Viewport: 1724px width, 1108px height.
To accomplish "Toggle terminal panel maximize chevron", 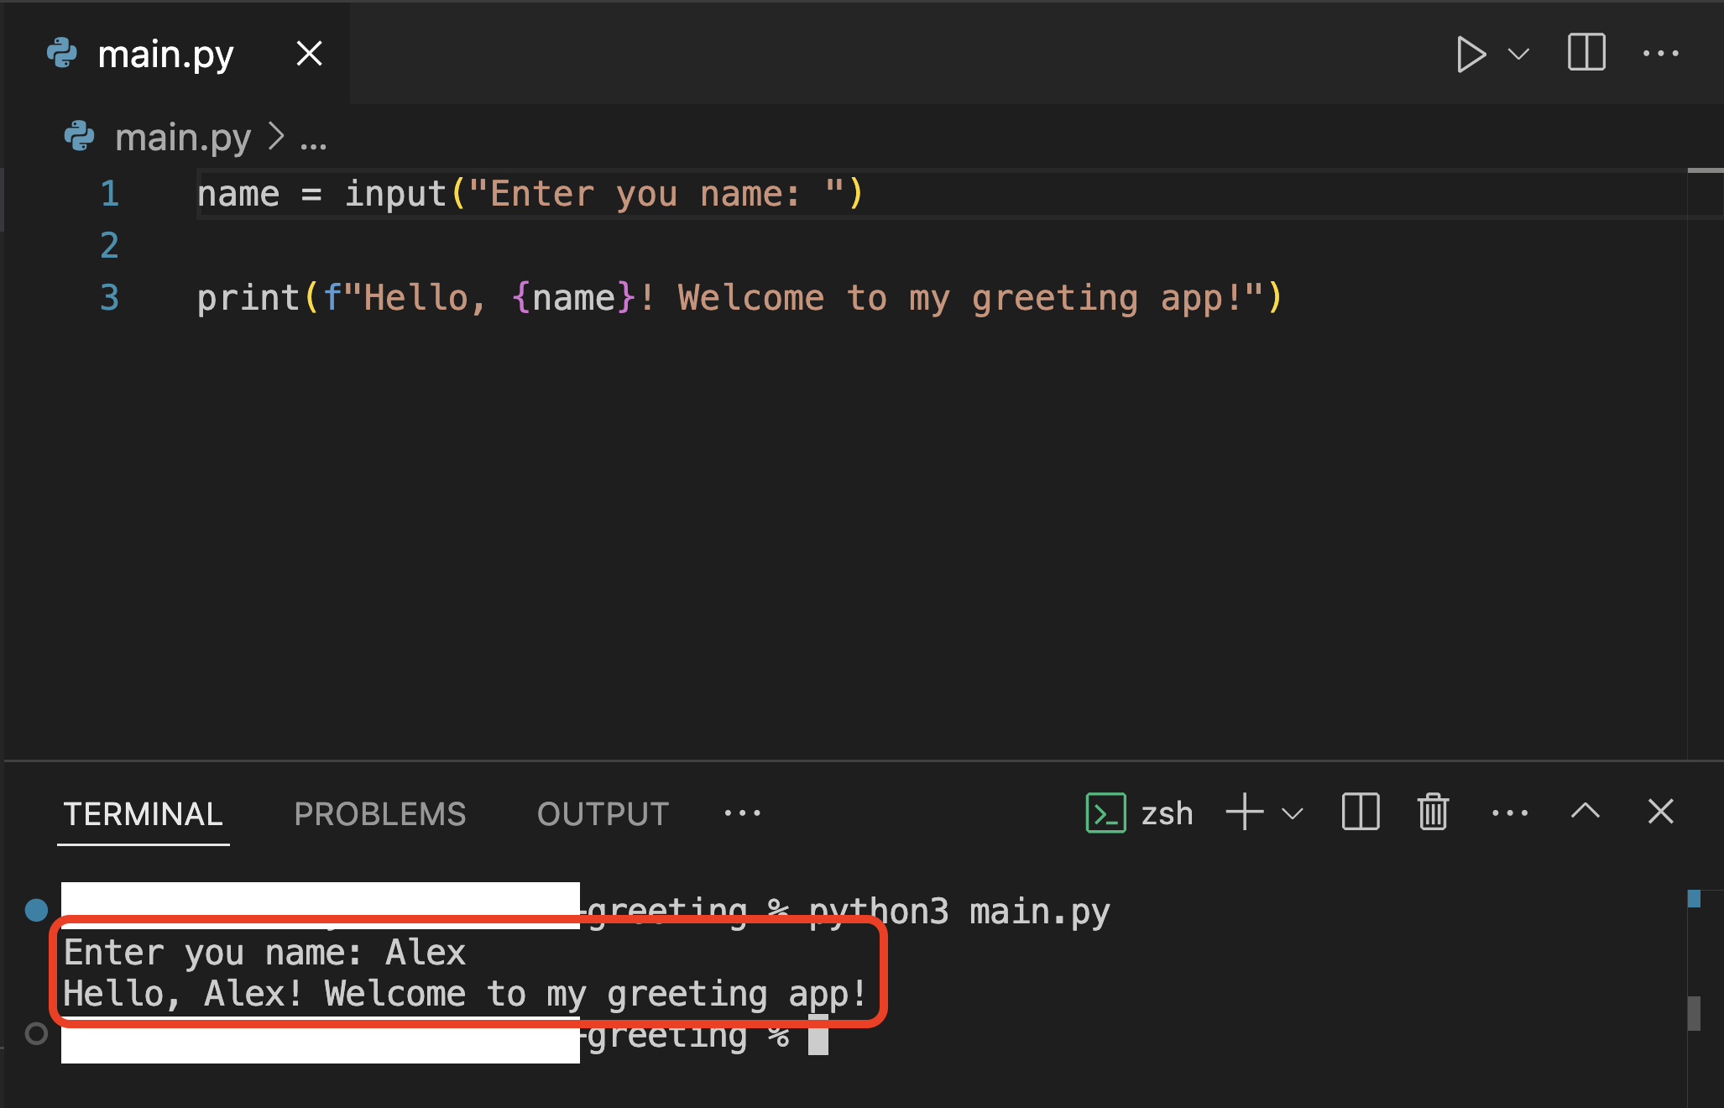I will pos(1588,810).
